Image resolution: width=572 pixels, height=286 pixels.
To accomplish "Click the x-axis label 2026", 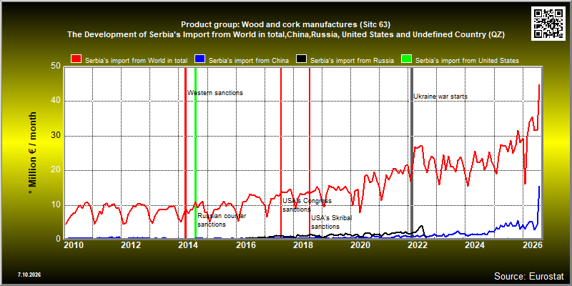I will point(532,245).
